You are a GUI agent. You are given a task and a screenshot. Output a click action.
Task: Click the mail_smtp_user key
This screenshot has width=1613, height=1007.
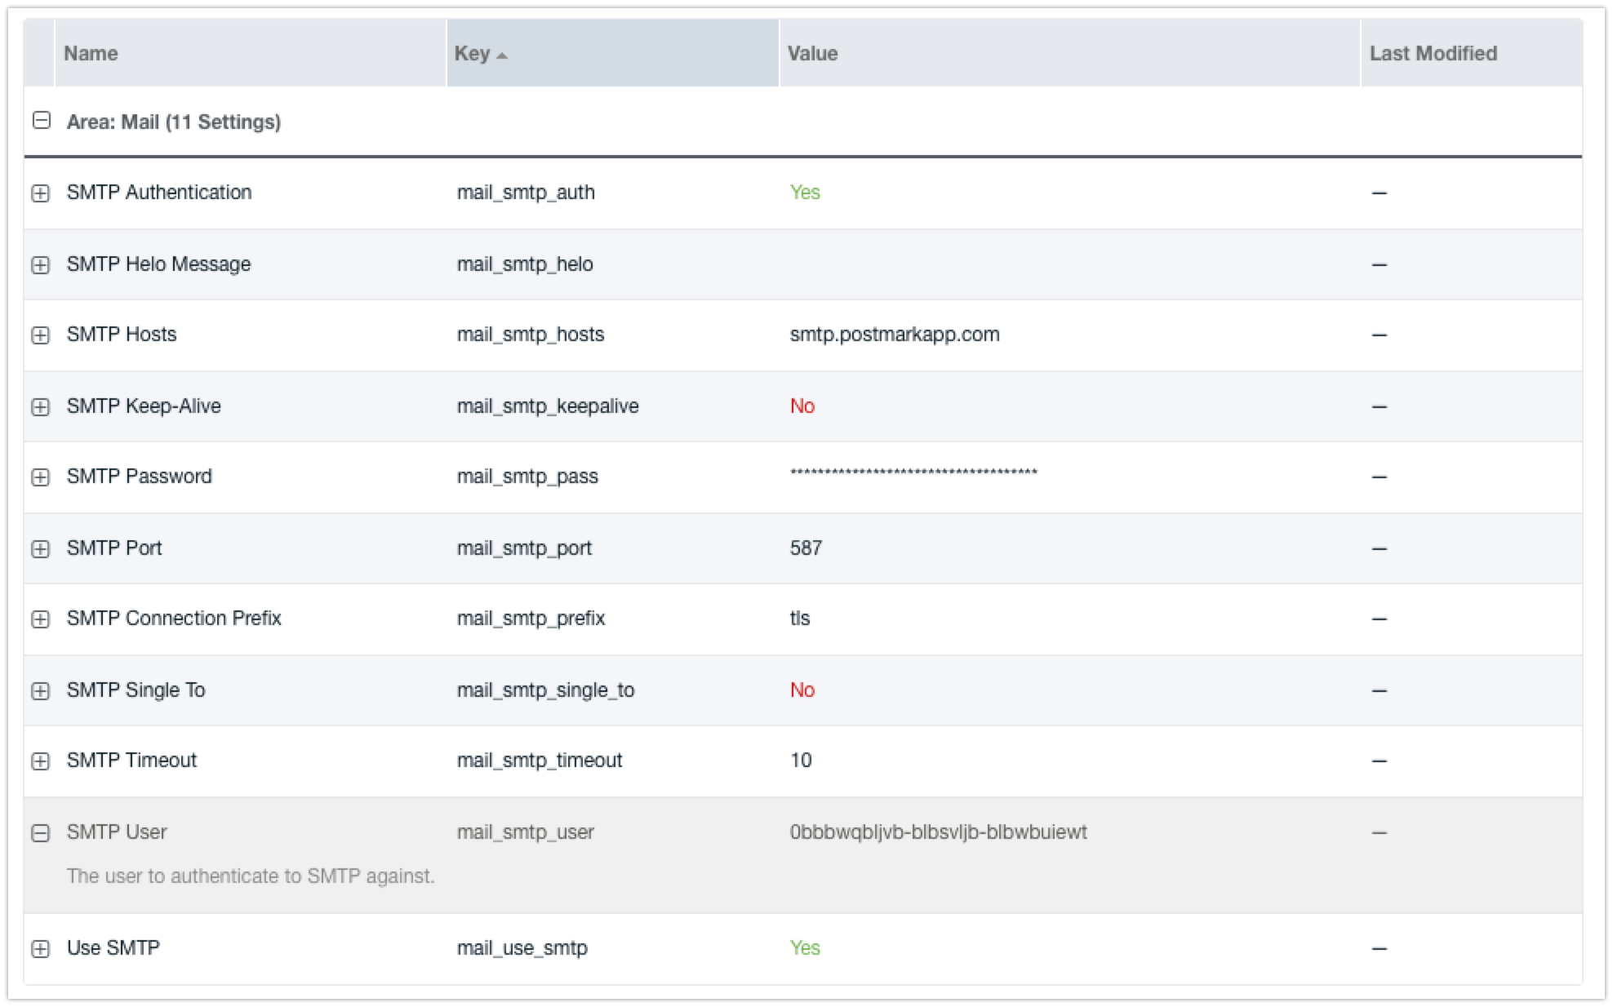coord(525,832)
